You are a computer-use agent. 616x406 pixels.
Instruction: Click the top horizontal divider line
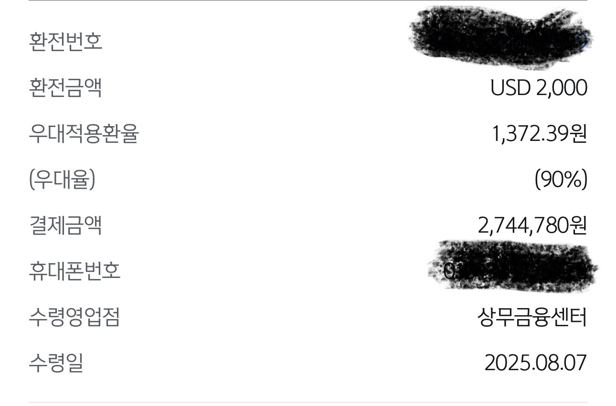[308, 0]
